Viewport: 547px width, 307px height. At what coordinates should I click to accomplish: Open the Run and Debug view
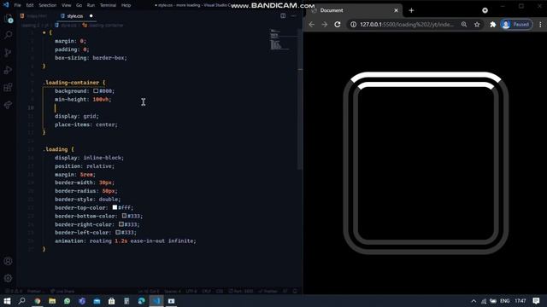tap(8, 70)
